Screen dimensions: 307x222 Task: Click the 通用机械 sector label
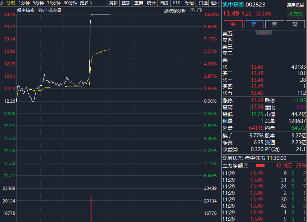(295, 5)
